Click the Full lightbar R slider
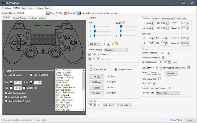The image size is (197, 123). tap(102, 26)
